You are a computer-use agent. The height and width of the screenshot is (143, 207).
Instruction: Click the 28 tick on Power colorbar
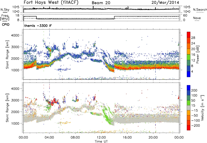(193, 38)
